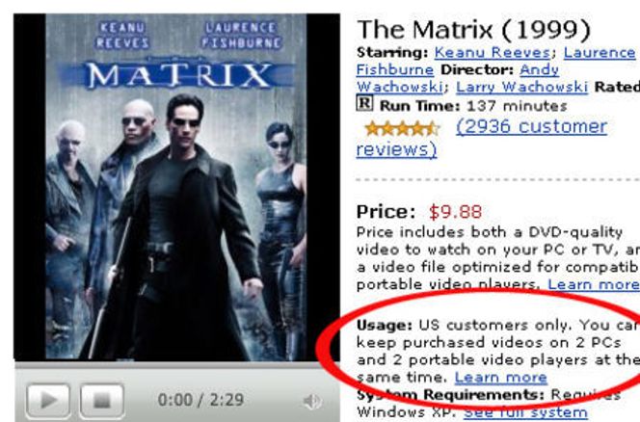View the 2936 customer reviews link

click(482, 138)
